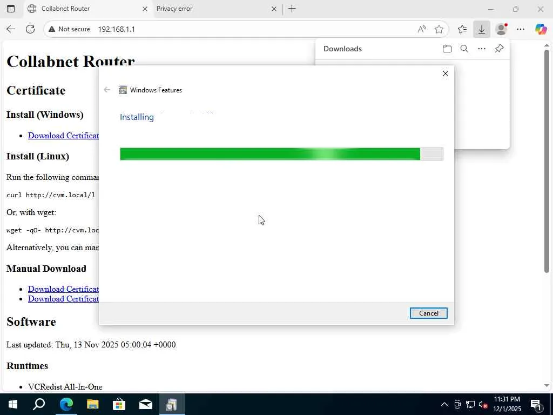Open a new browser tab
The image size is (553, 415).
click(x=292, y=9)
